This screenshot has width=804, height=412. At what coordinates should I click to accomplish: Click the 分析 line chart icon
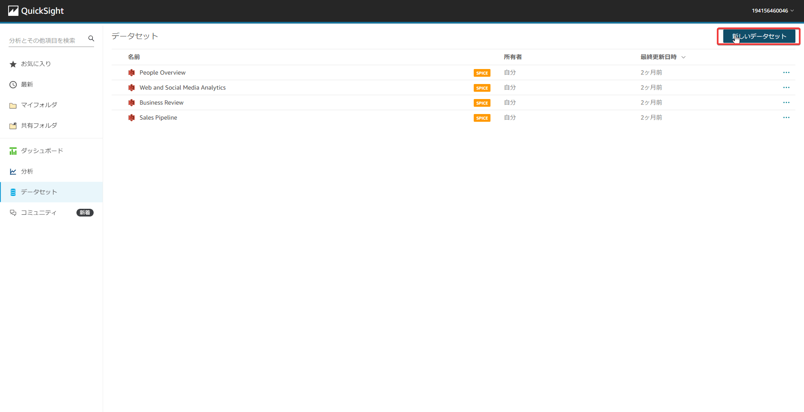click(x=13, y=171)
